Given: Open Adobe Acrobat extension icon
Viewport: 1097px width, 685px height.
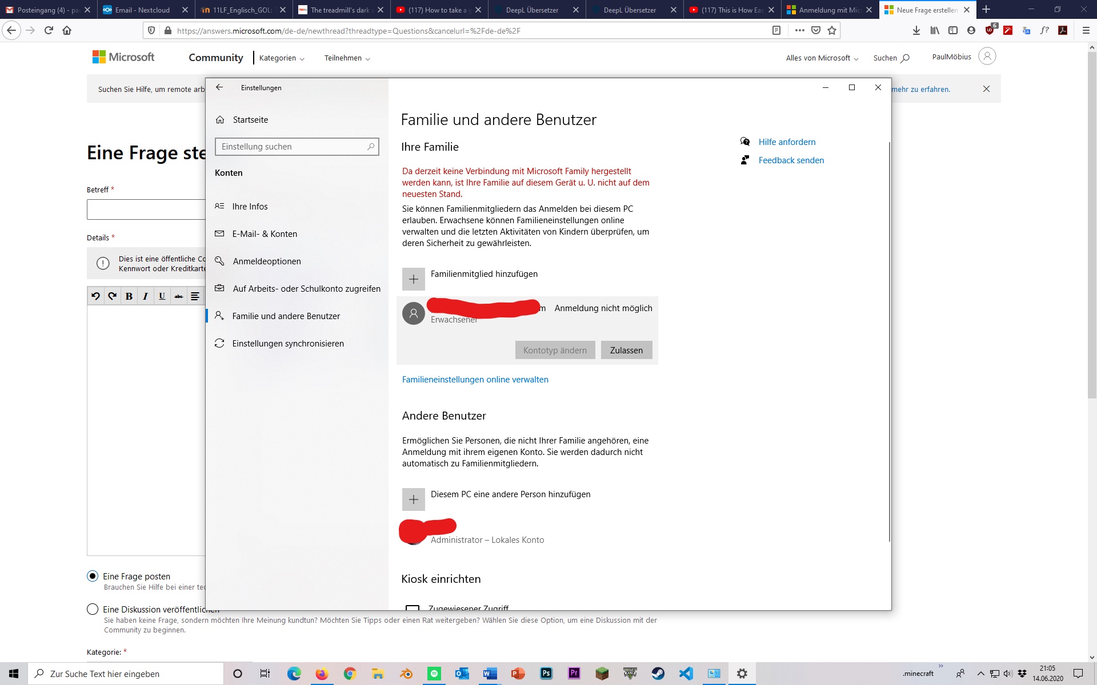Looking at the screenshot, I should (x=1063, y=30).
